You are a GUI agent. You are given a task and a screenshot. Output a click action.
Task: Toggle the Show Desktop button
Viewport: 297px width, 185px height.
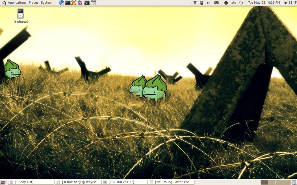[x=3, y=182]
